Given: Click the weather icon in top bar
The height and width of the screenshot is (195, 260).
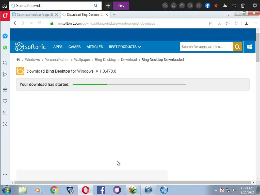Looking at the screenshot, I should click(225, 6).
